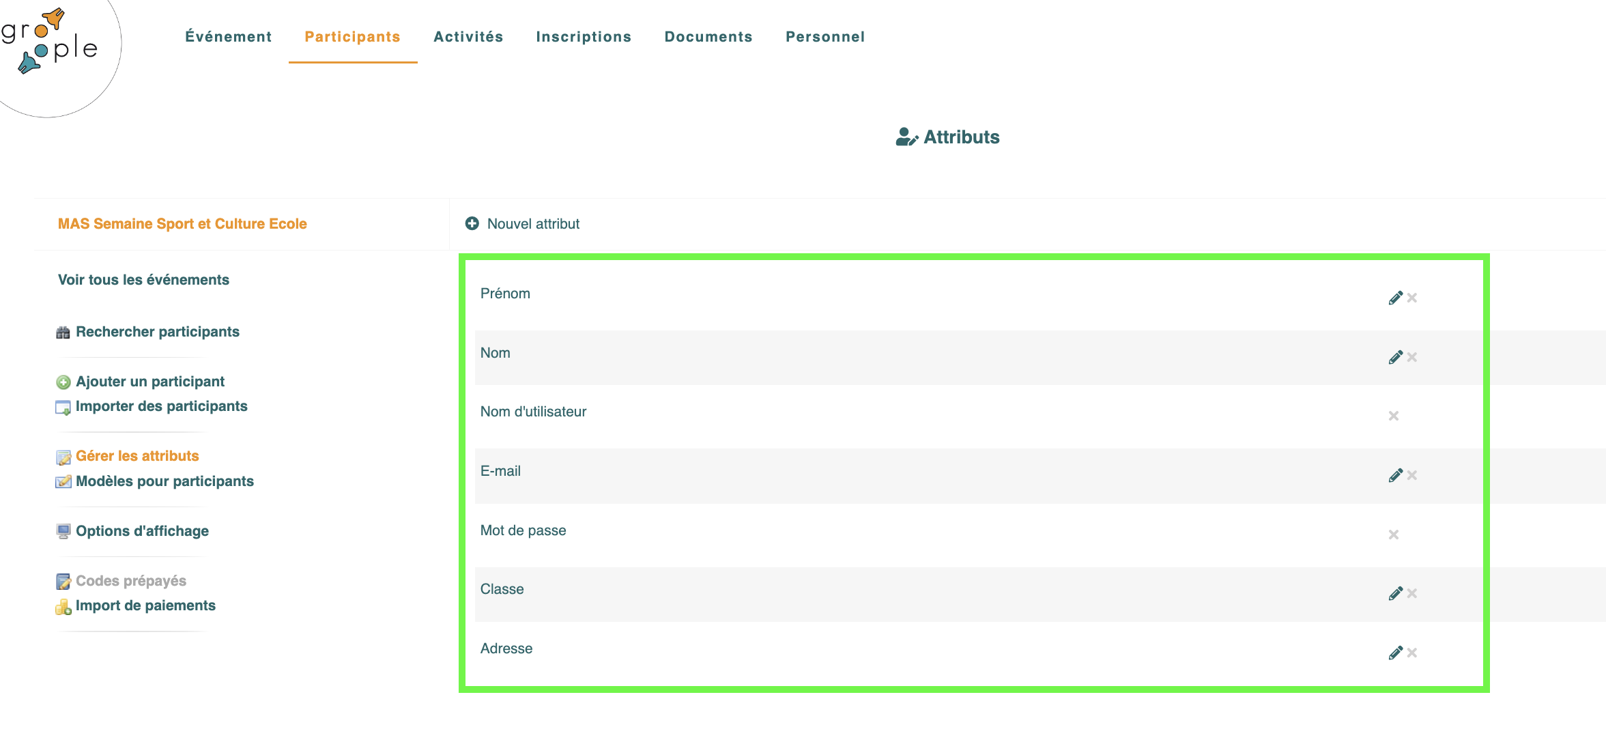Open Importer des participants
This screenshot has height=755, width=1606.
point(162,406)
